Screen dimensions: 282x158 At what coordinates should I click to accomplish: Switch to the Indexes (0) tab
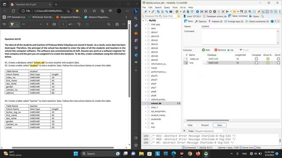point(215,22)
